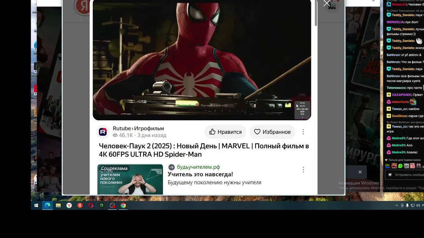
Task: Open the teacher ad thumbnail labeled Соцреклама
Action: pos(130,179)
